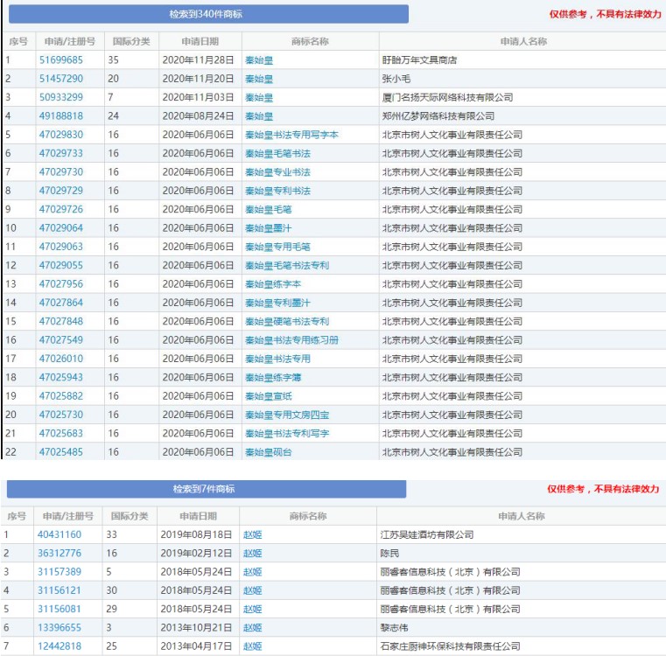
Task: Open trademark 秦始皇宣纸
Action: (x=268, y=396)
